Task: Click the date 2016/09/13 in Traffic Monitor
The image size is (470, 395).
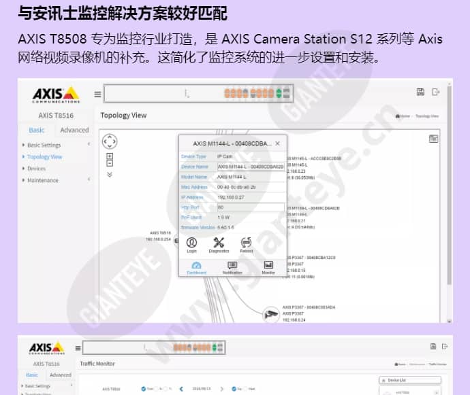Action: click(202, 389)
